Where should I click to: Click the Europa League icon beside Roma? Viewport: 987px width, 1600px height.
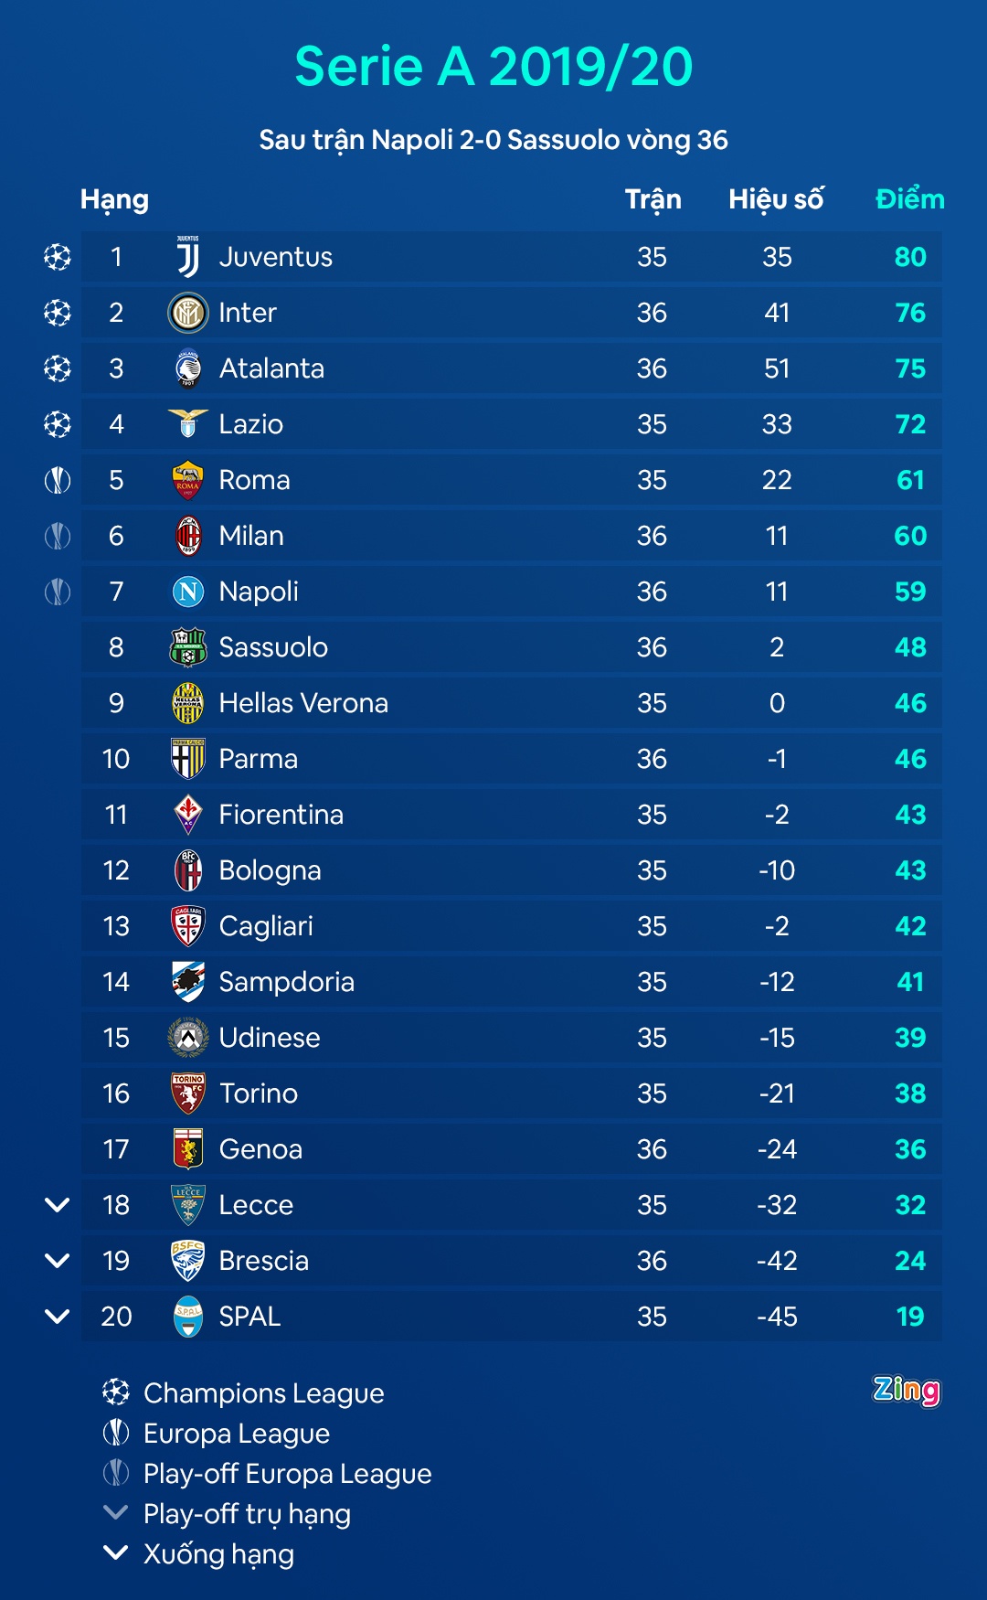tap(58, 480)
